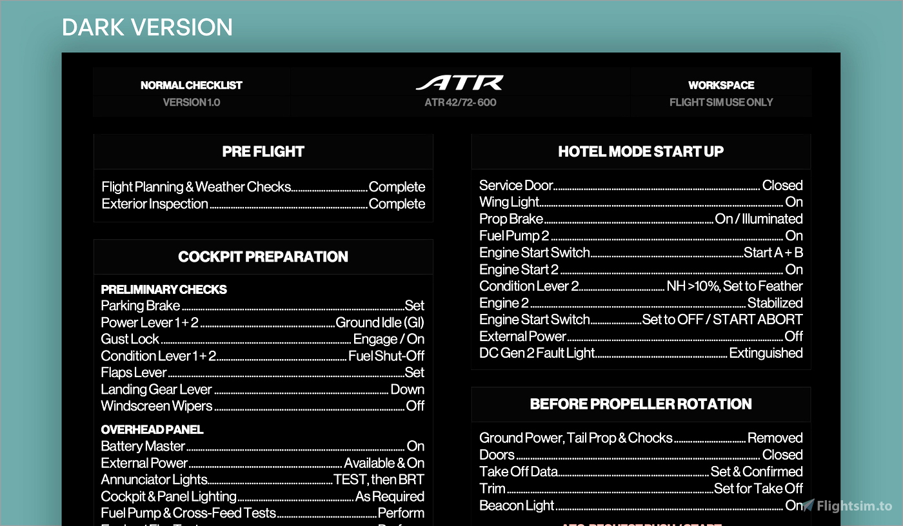The height and width of the screenshot is (526, 903).
Task: Toggle the Wing Light item to On
Action: (640, 202)
